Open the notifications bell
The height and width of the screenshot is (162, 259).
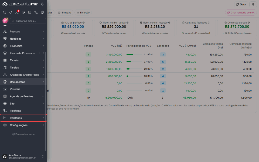pos(11,12)
